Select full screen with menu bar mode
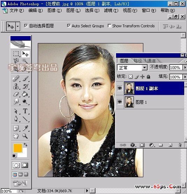187x194 pixels. click(21, 174)
